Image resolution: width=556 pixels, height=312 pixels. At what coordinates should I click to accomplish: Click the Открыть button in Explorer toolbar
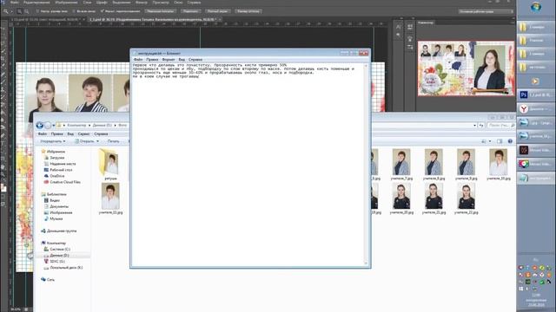click(84, 141)
